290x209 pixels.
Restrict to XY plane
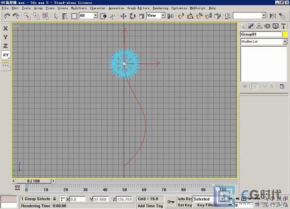coord(5,55)
